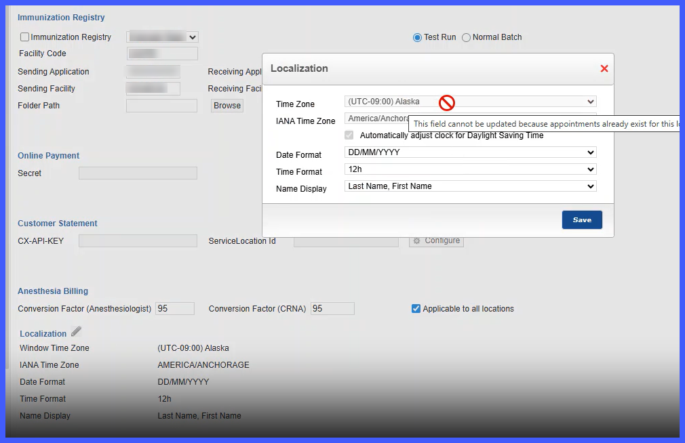Click the Online Payment Secret field

[x=138, y=173]
